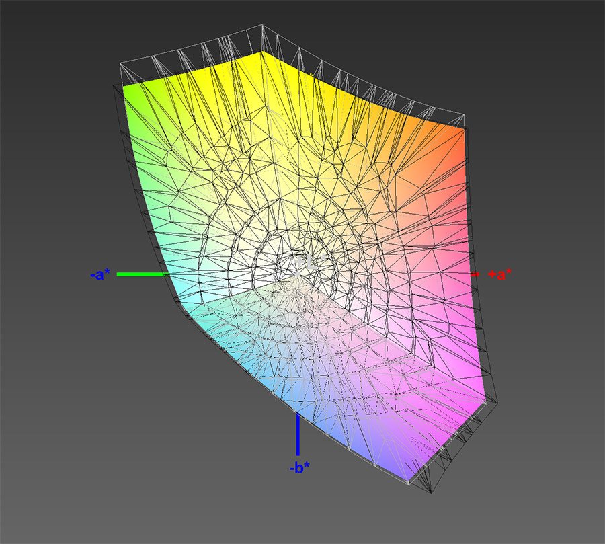Click the +a* axis label
Viewport: 605px width, 544px height.
tap(499, 274)
